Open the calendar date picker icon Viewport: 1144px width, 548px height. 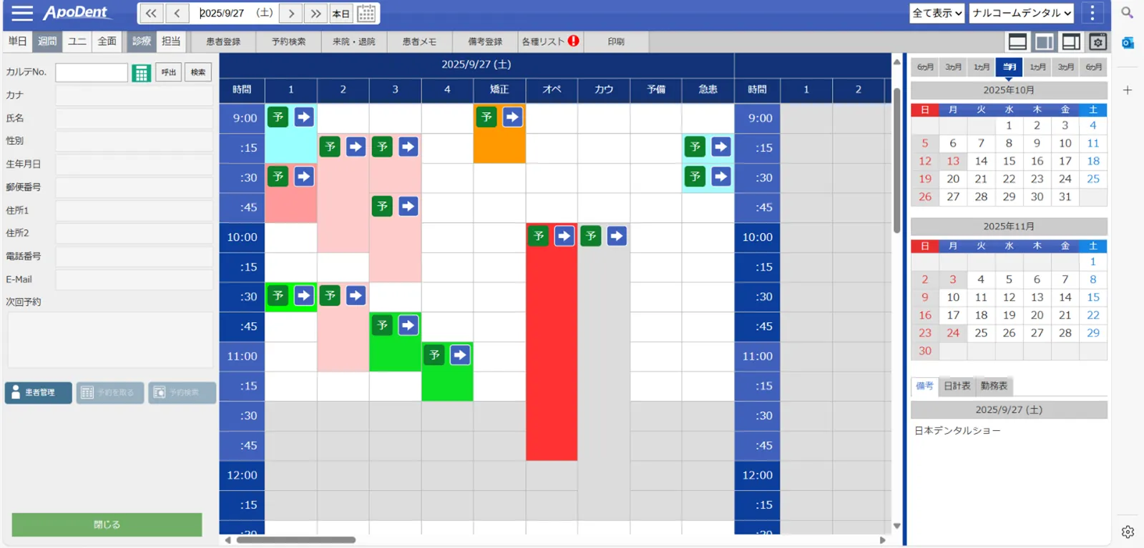[x=366, y=13]
